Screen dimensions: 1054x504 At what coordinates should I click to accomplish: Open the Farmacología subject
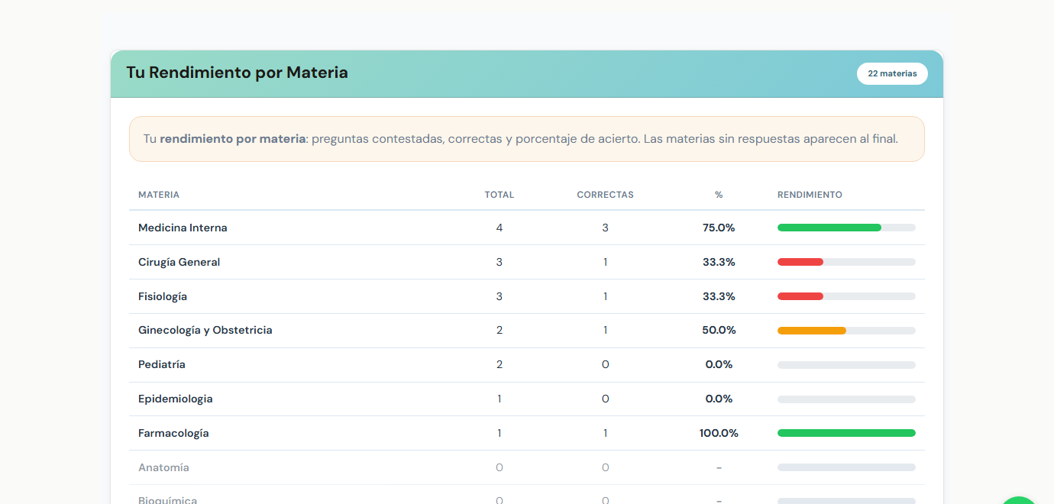pos(173,433)
